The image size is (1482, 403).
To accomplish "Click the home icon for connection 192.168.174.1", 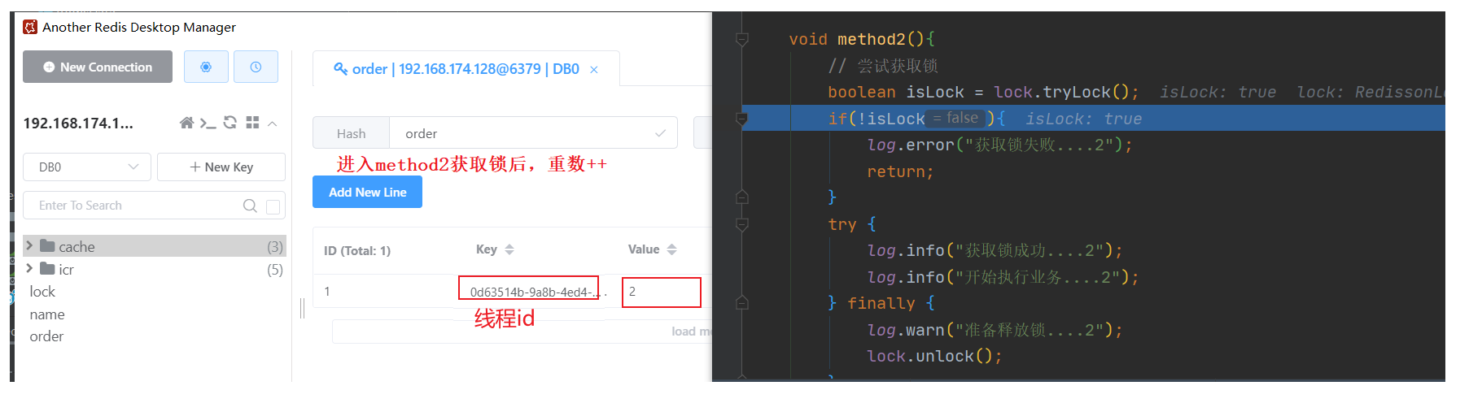I will click(x=186, y=123).
